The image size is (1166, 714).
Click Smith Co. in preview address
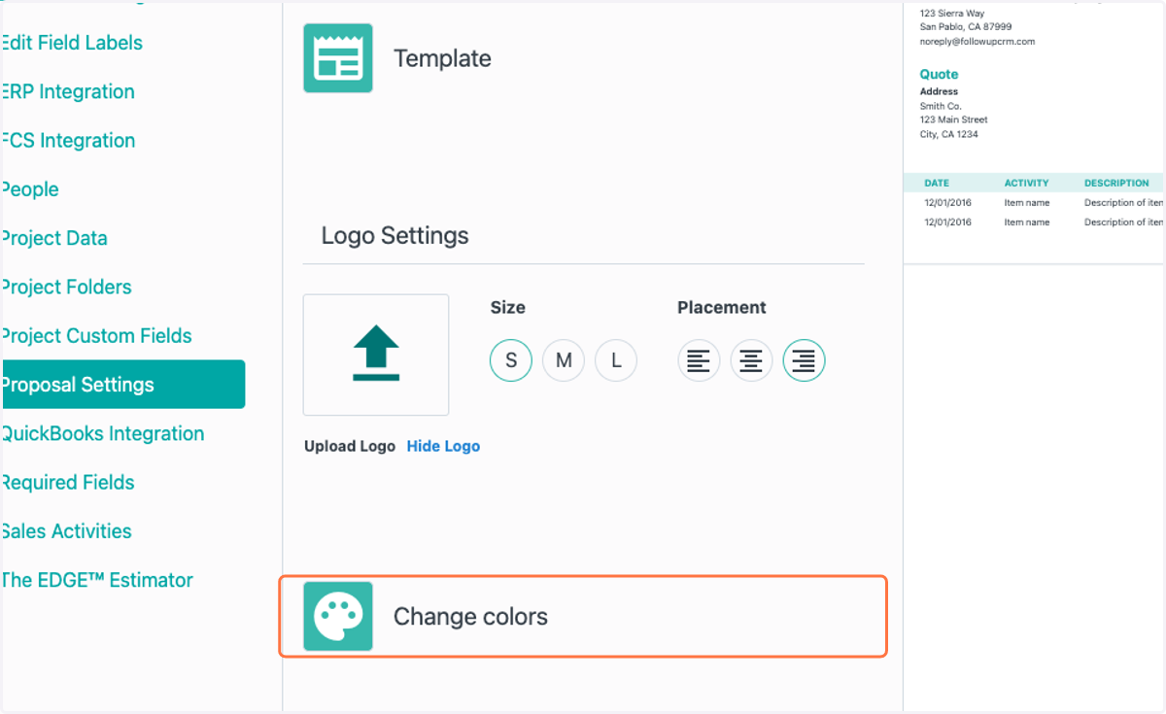click(941, 106)
